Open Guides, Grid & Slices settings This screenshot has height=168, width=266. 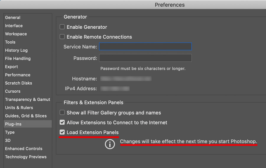coord(26,116)
